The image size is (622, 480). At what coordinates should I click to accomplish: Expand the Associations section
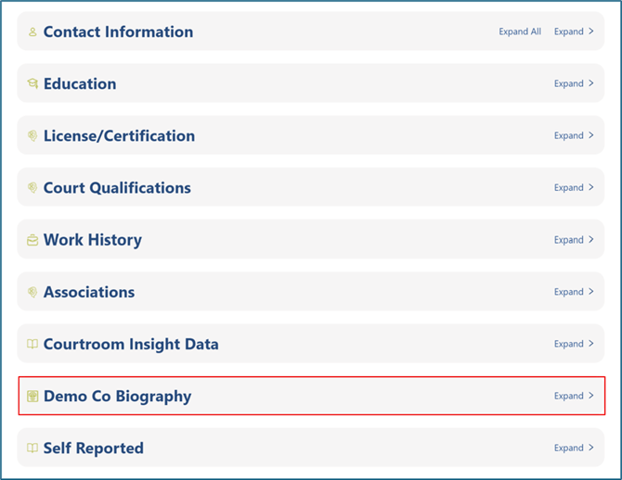(x=574, y=292)
